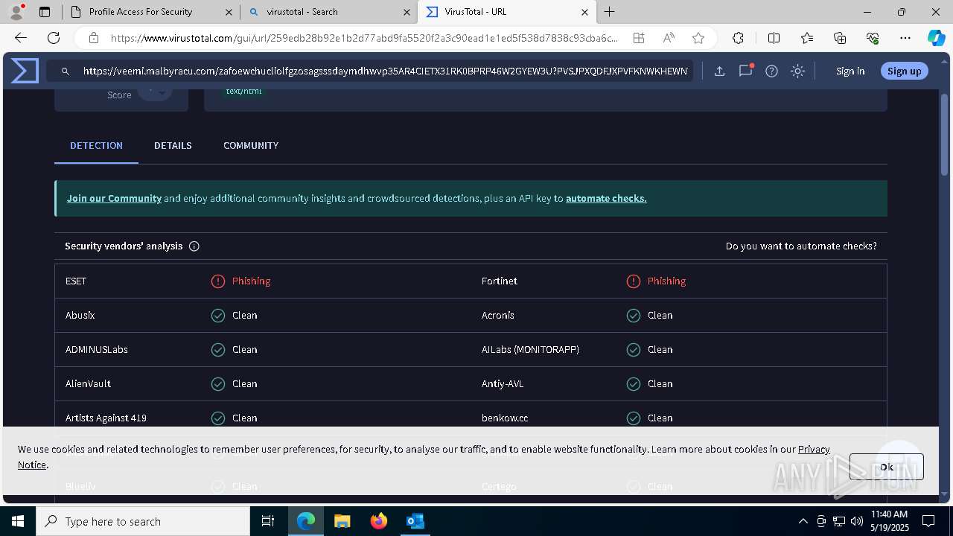Accept cookies with the Ok button
This screenshot has height=536, width=953.
886,467
